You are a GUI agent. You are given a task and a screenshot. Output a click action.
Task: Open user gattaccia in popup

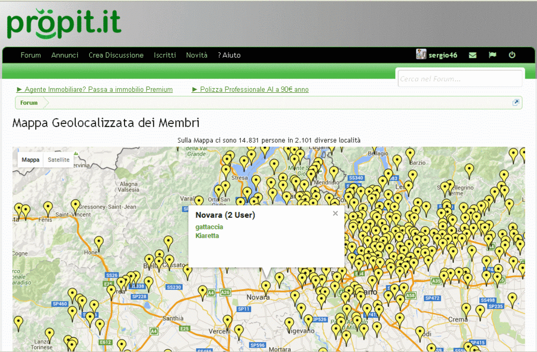pyautogui.click(x=209, y=227)
